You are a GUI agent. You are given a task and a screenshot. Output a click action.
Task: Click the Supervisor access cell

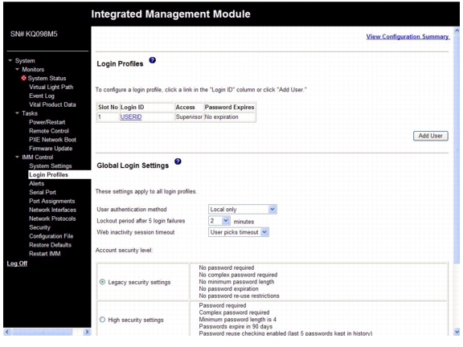[x=189, y=116]
